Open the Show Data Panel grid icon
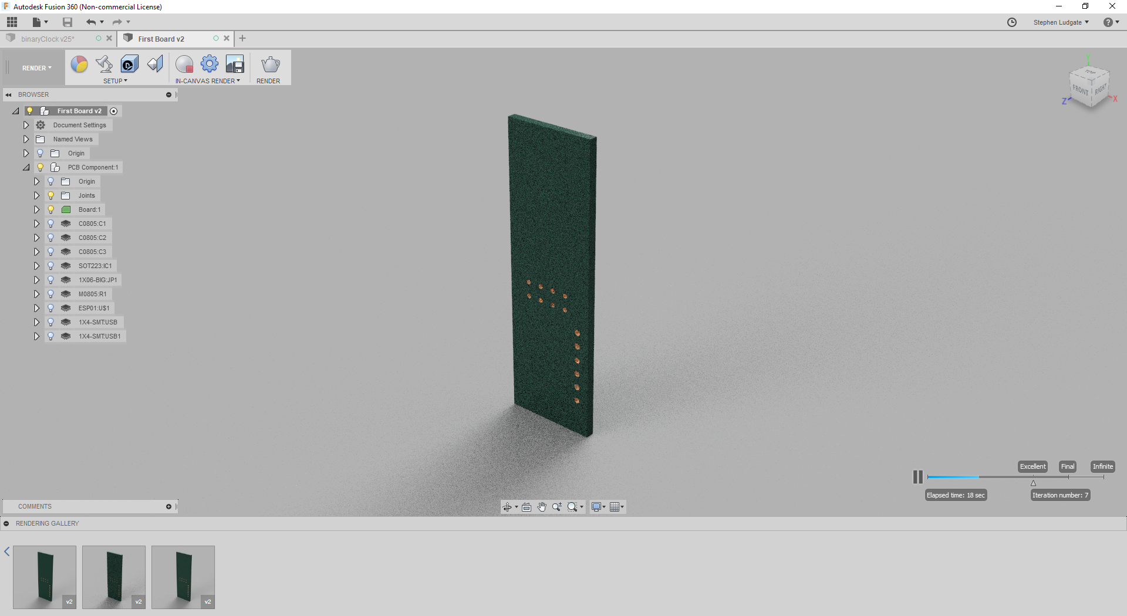The height and width of the screenshot is (616, 1127). tap(12, 22)
